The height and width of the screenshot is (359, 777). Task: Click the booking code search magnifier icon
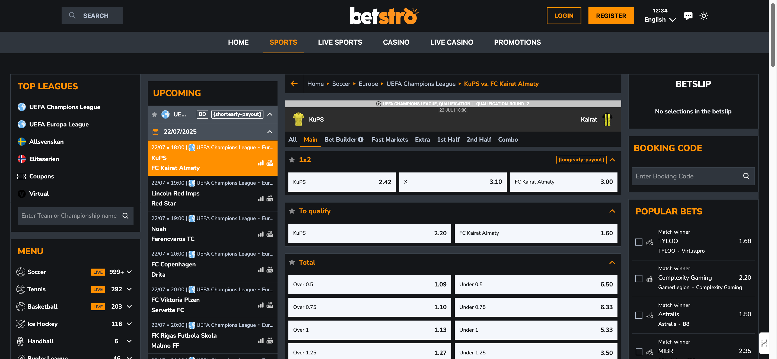(746, 176)
